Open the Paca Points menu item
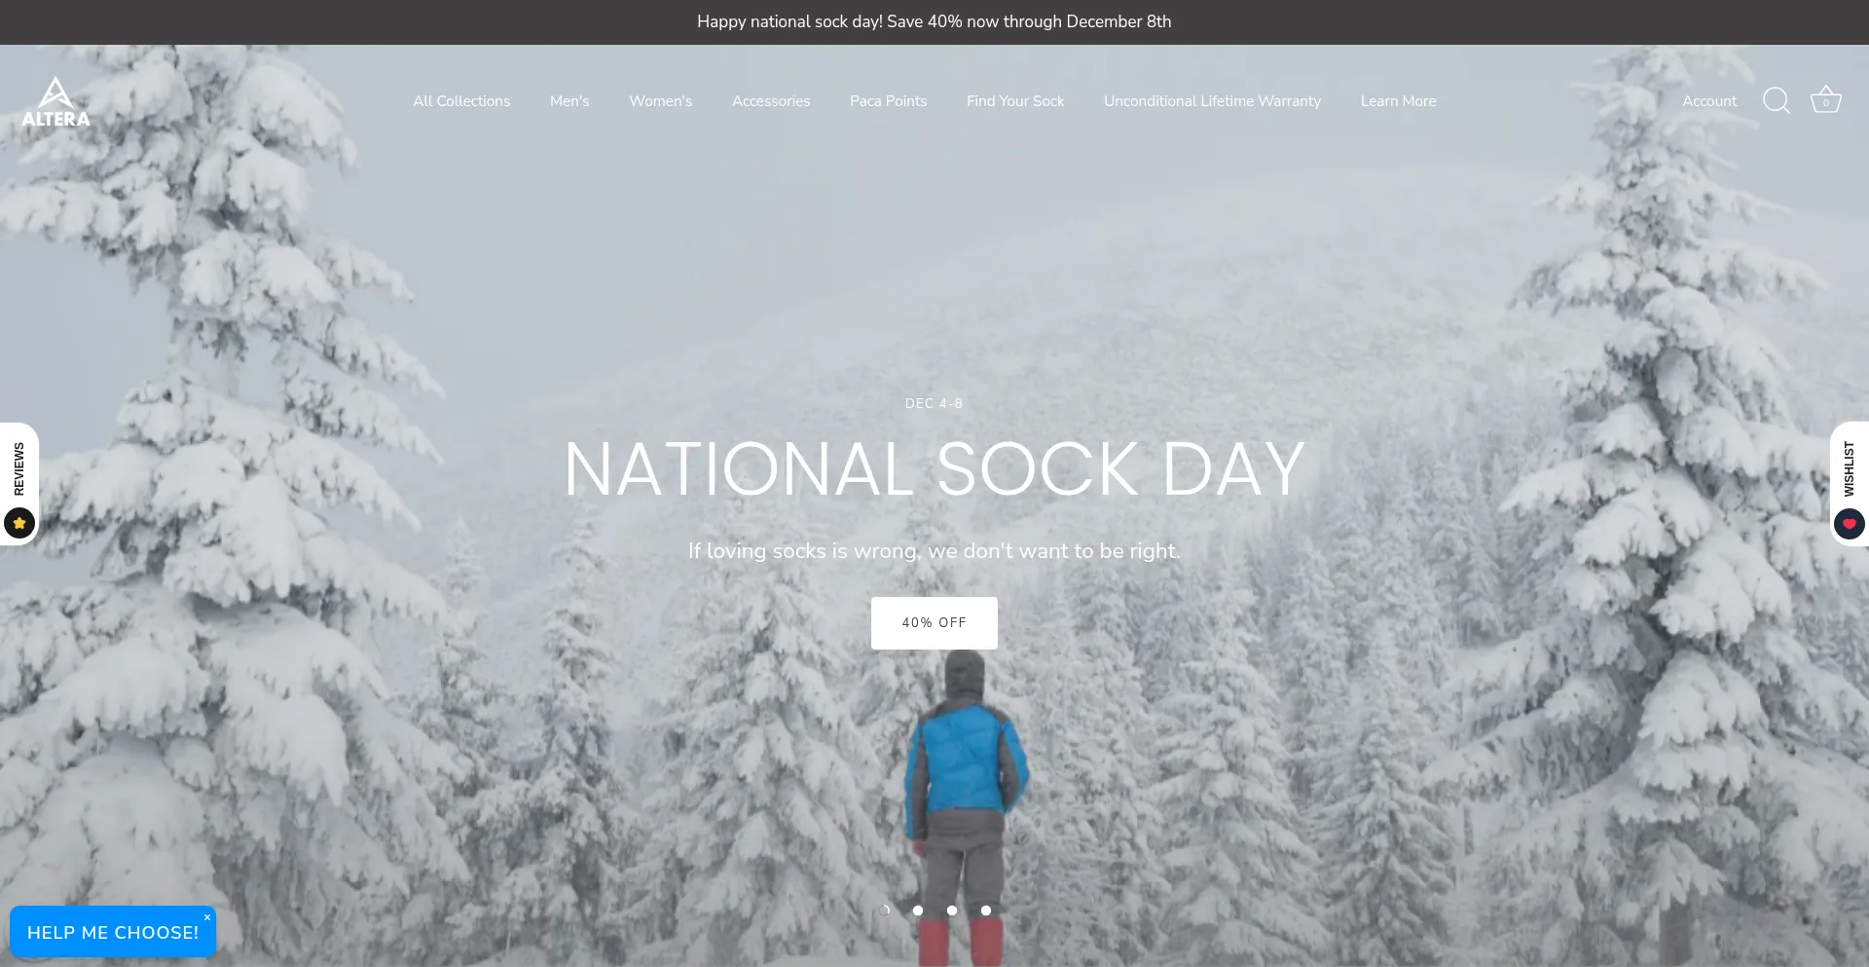The height and width of the screenshot is (967, 1869). tap(889, 101)
